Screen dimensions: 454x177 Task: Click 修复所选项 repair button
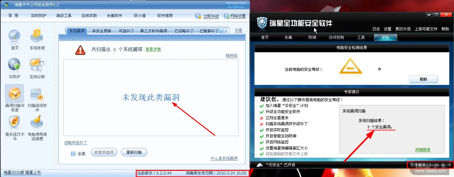tap(104, 152)
